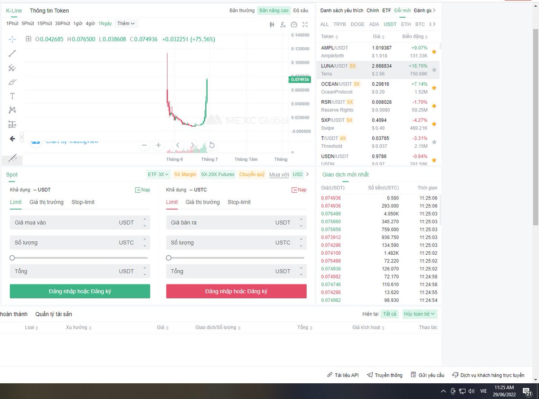Select buy Giá thị trường order type
This screenshot has height=399, width=539.
click(47, 202)
